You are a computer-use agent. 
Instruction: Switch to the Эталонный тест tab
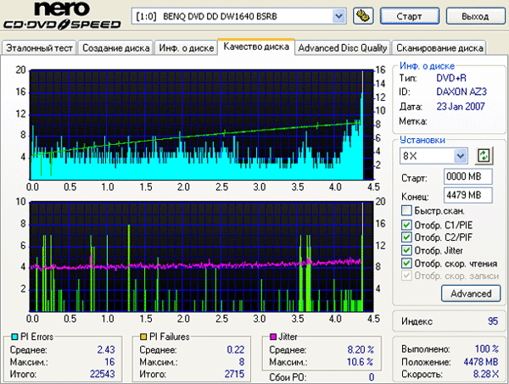[39, 48]
